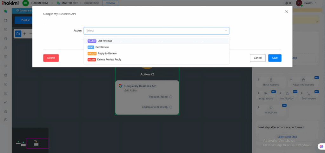Click inside the Action select input field

click(152, 31)
